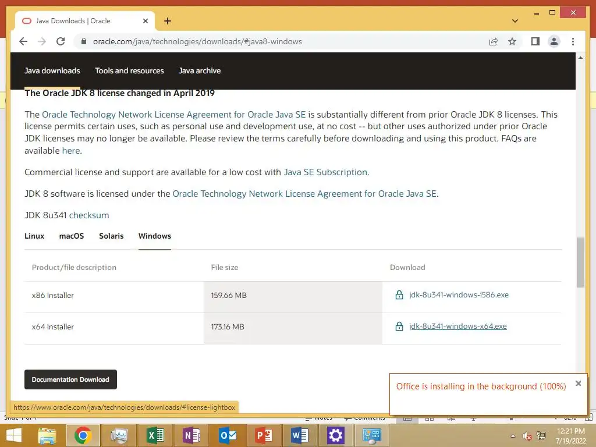Dismiss the Office installing notification

578,383
